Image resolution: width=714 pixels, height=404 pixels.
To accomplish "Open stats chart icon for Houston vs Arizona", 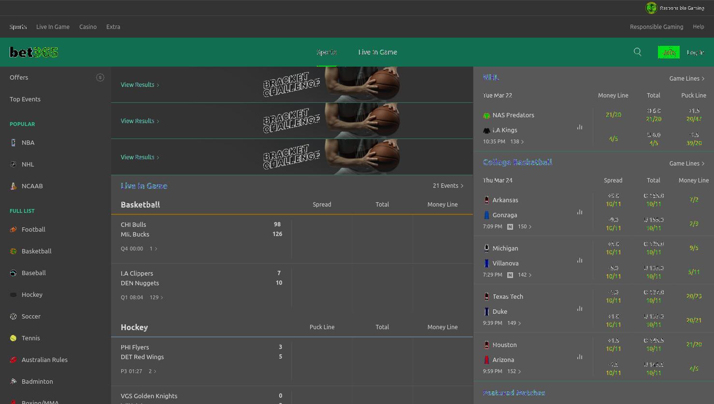I will tap(580, 357).
